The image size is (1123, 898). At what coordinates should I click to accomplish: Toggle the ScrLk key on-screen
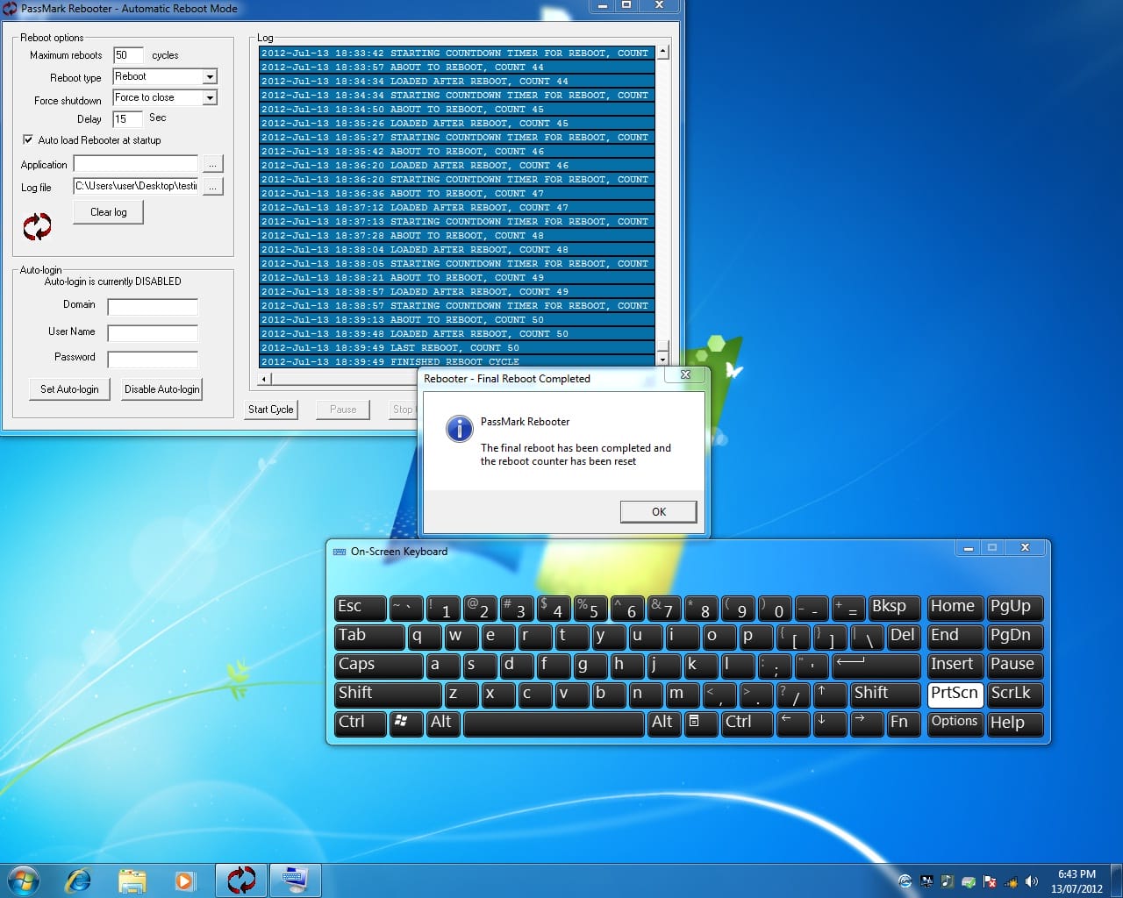coord(1015,694)
